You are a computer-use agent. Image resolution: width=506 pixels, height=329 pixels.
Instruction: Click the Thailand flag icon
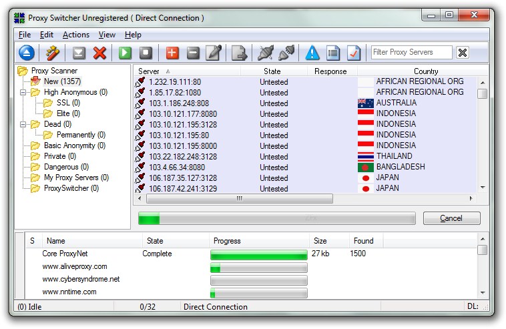[366, 156]
